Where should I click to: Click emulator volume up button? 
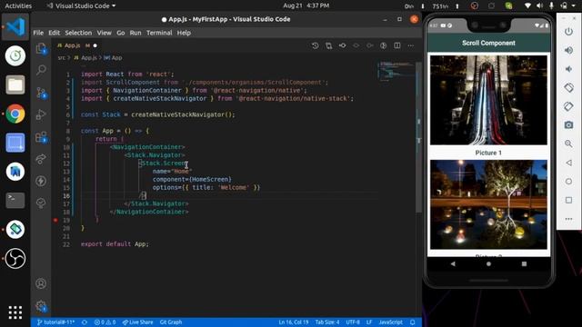coord(568,51)
